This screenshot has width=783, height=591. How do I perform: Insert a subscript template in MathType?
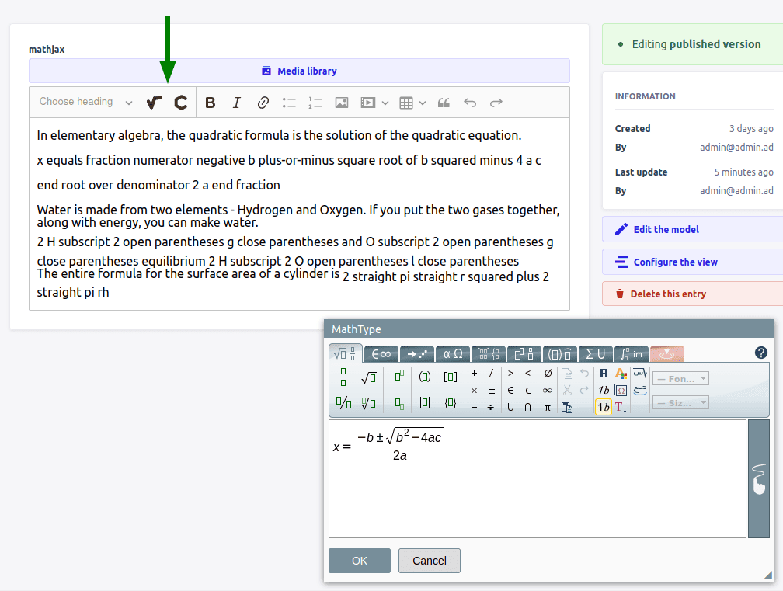399,403
